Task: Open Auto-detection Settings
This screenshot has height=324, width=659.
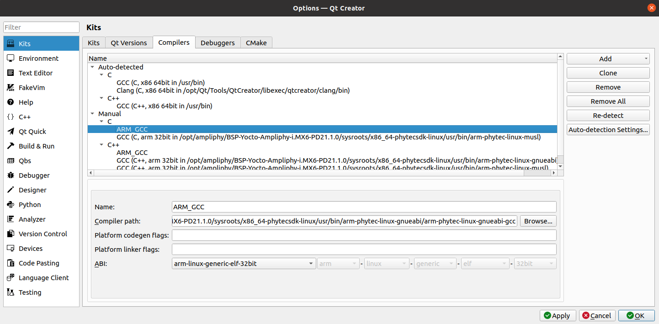Action: tap(608, 130)
